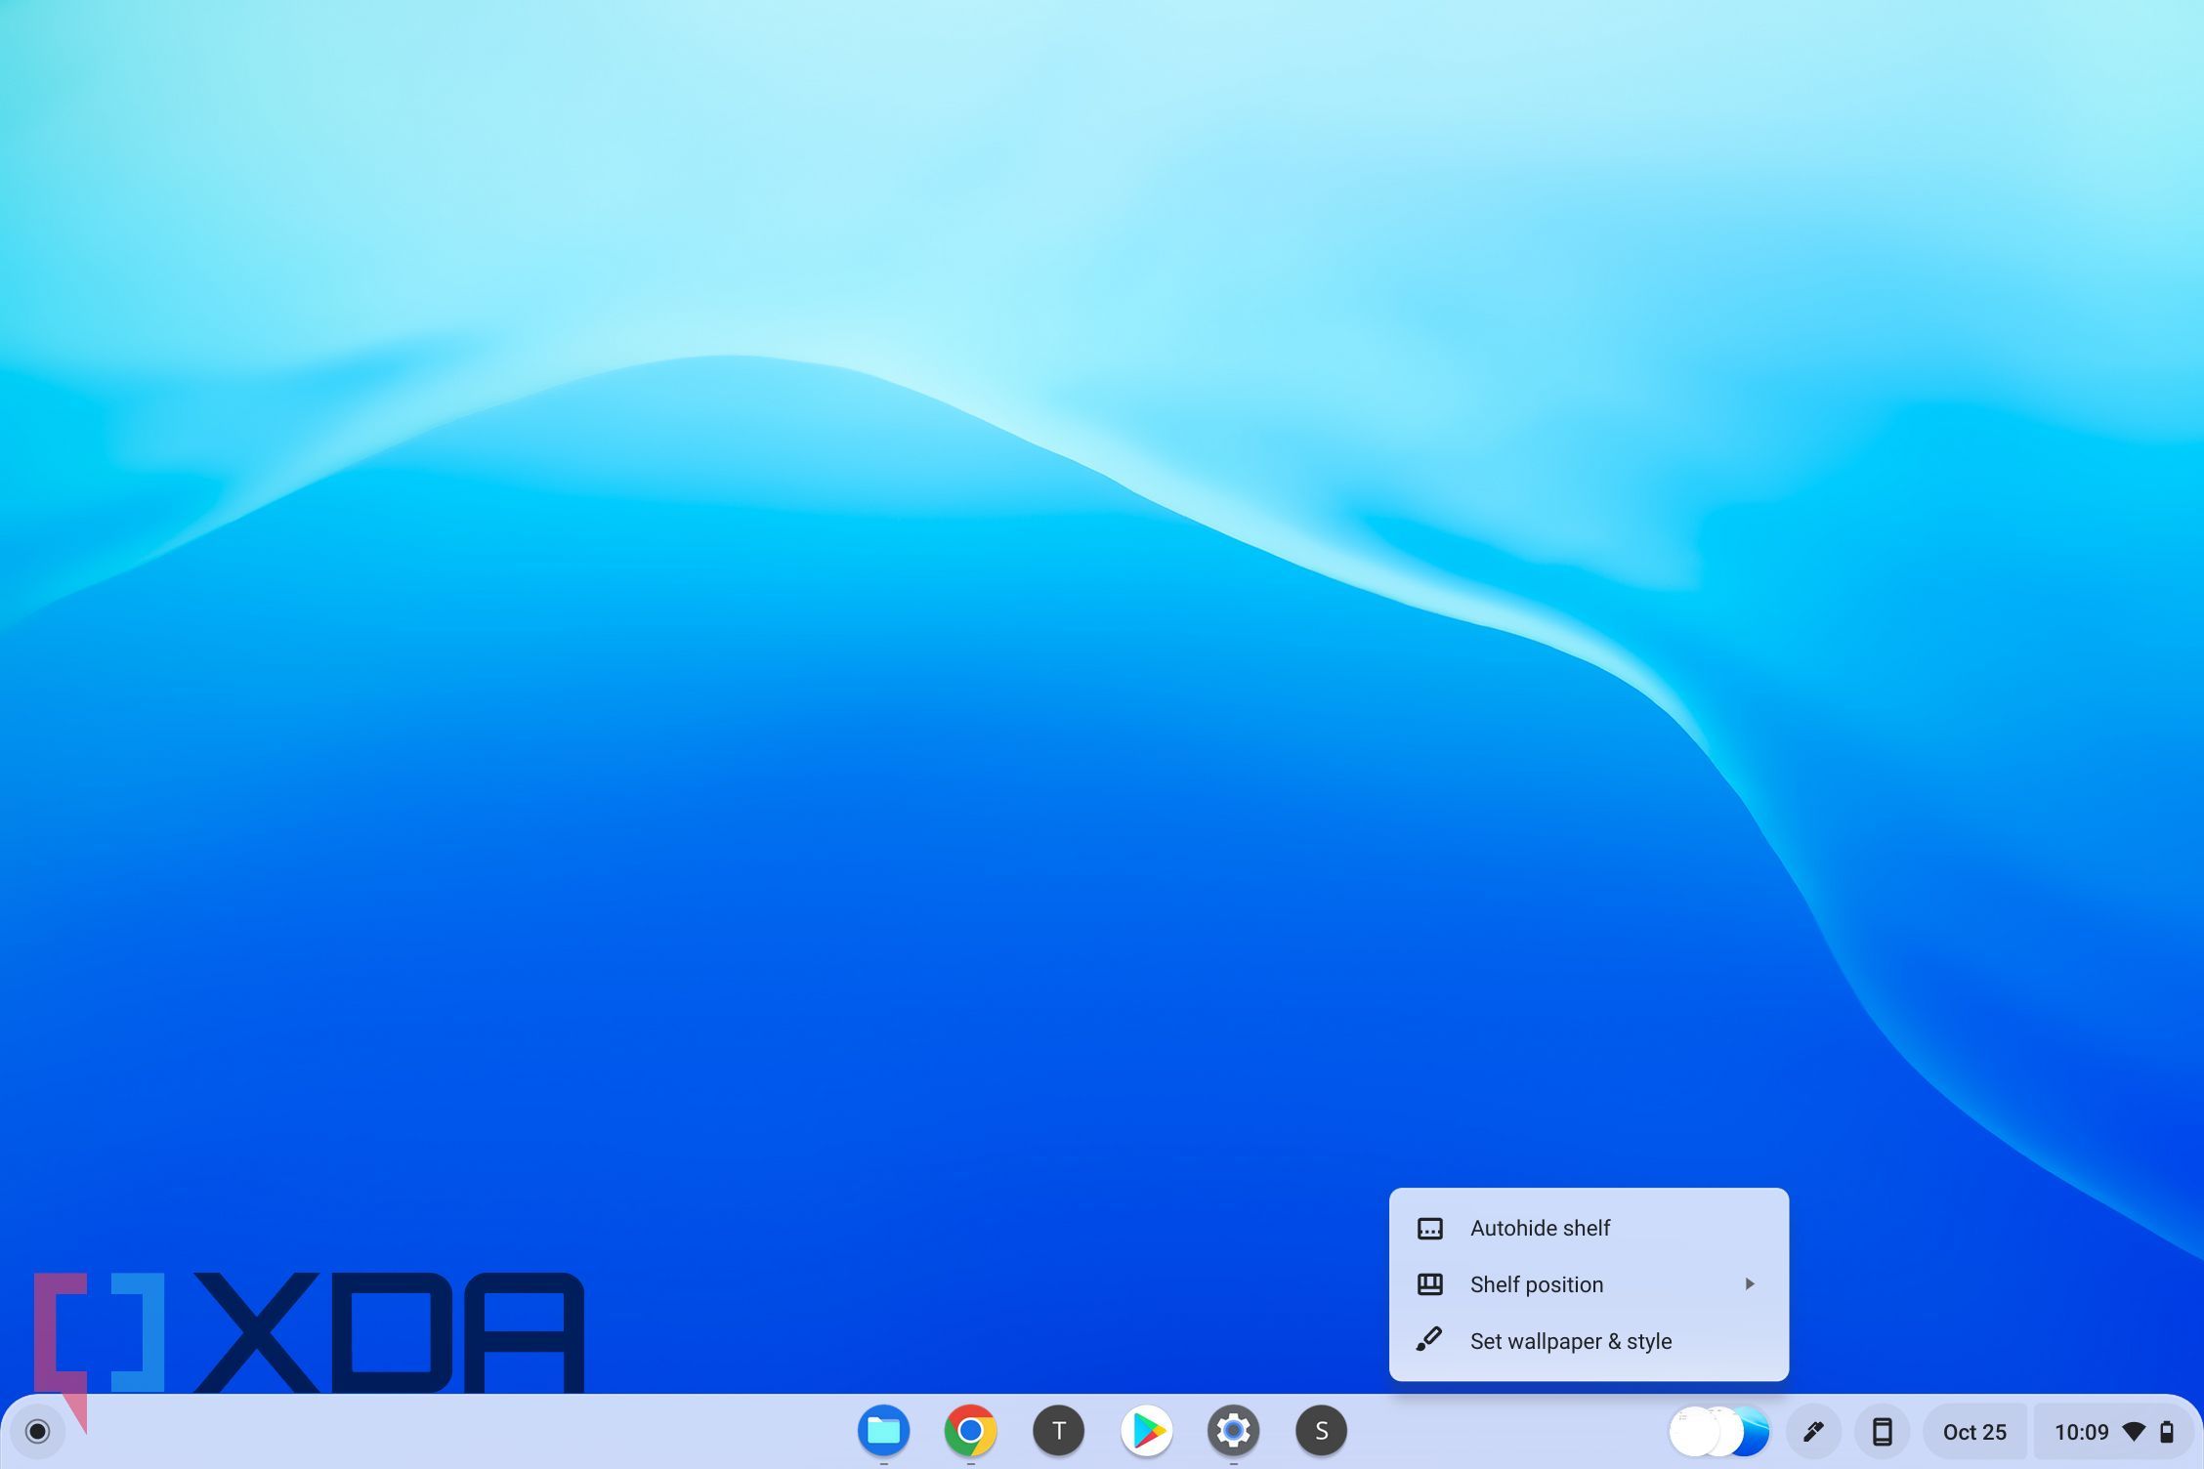Open Phone Hub phone icon
The height and width of the screenshot is (1469, 2204).
(x=1882, y=1432)
